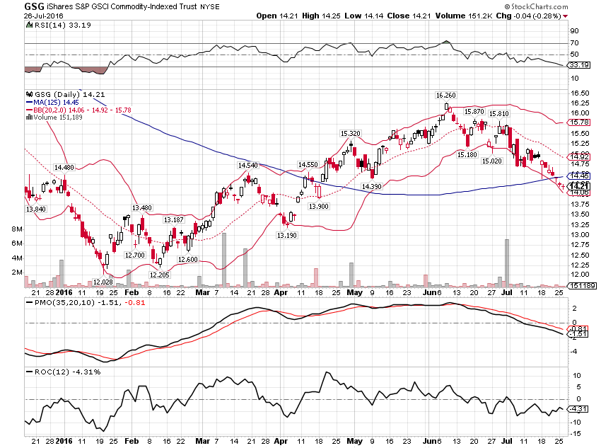
Task: Click the blue MA(125) legend line swatch
Action: point(29,103)
